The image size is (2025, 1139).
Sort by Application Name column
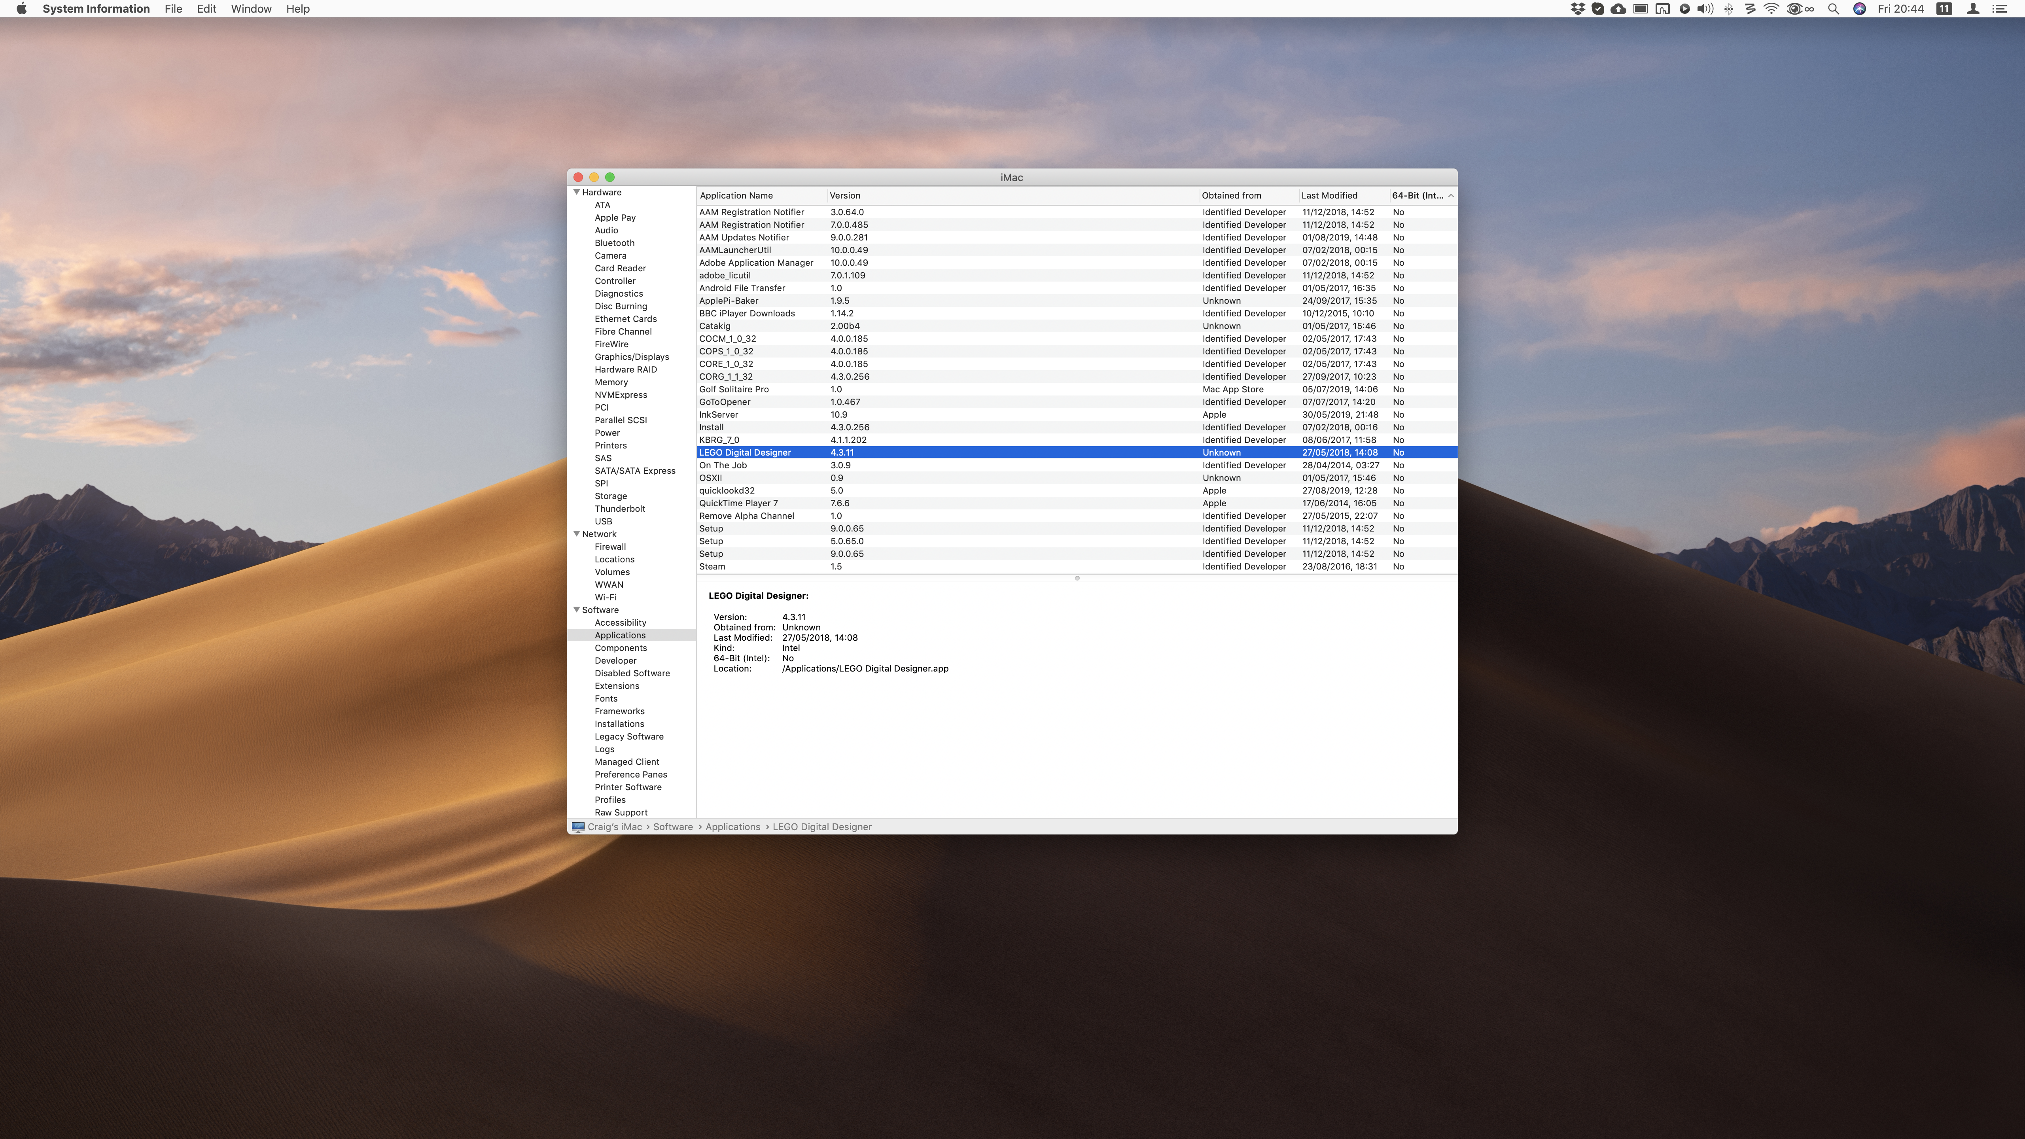762,196
